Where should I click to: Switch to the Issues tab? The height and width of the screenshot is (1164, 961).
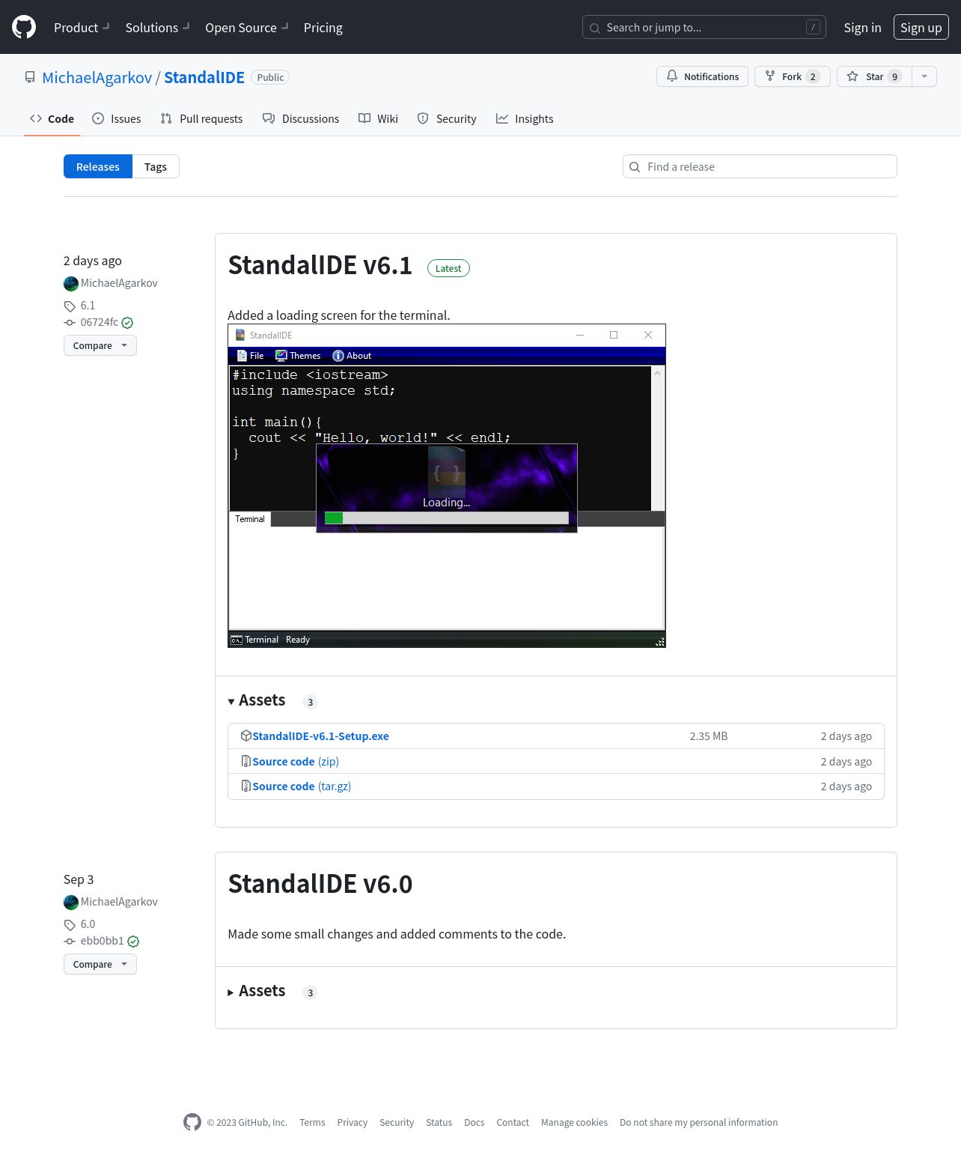coord(116,118)
